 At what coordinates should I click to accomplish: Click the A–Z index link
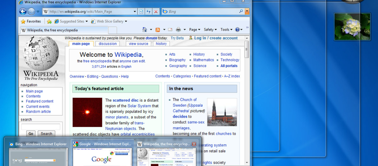[x=232, y=76]
